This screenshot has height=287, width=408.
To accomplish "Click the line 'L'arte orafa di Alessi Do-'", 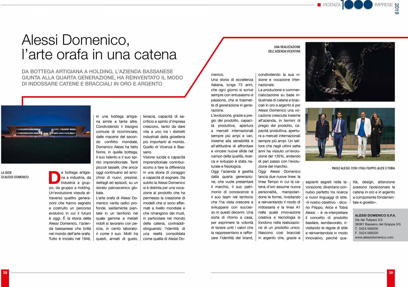I will (x=117, y=198).
